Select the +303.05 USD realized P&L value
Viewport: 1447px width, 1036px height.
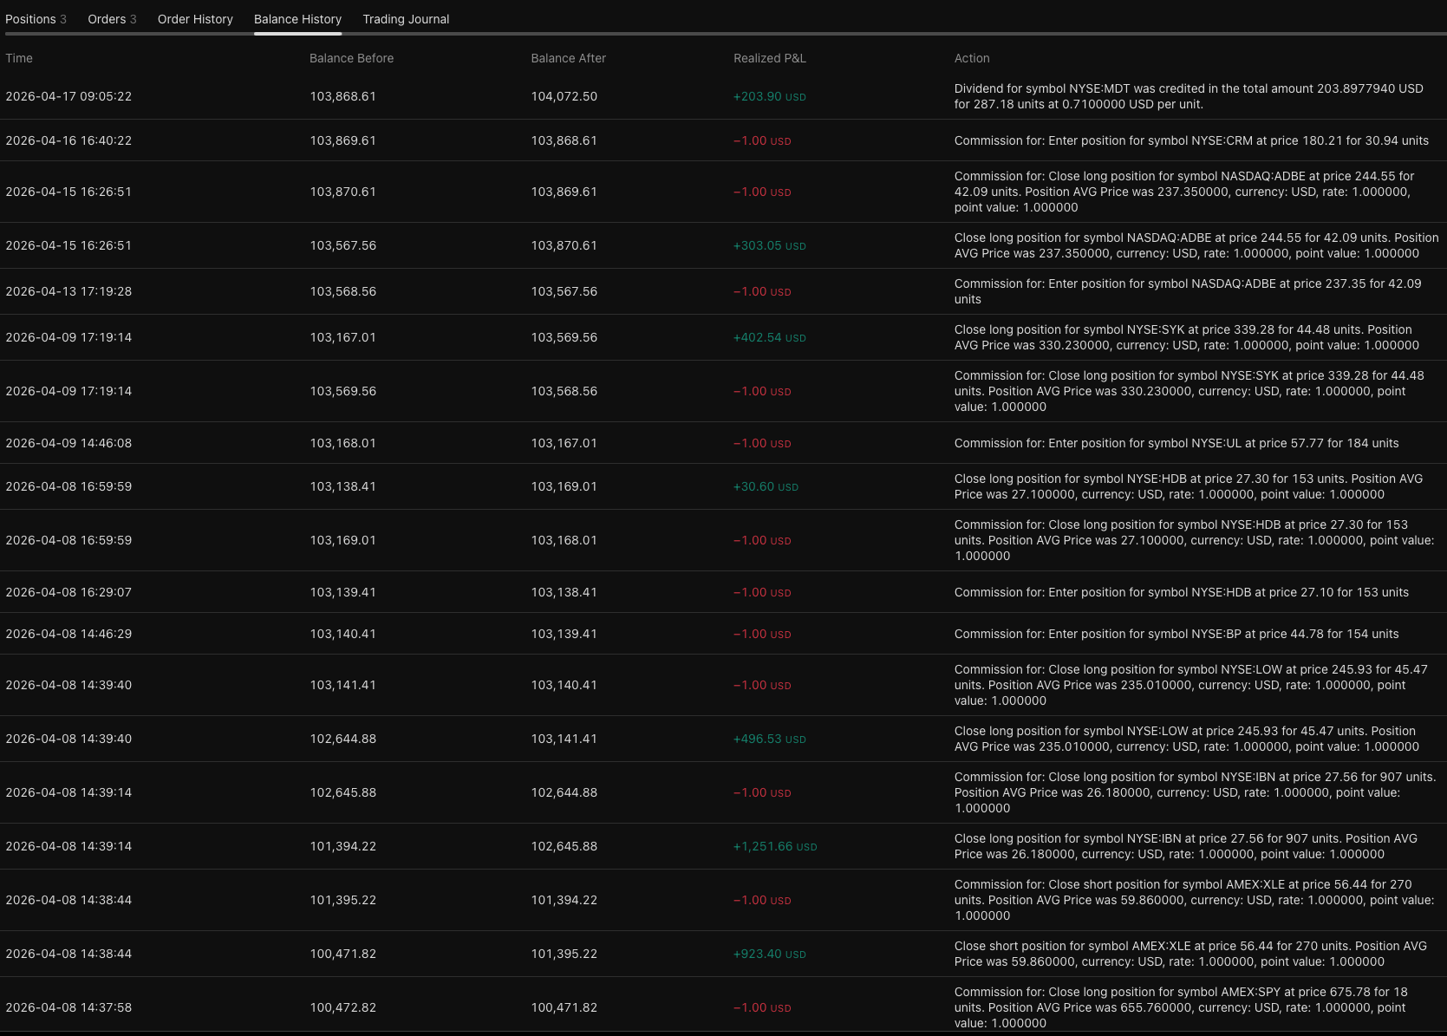click(x=770, y=245)
